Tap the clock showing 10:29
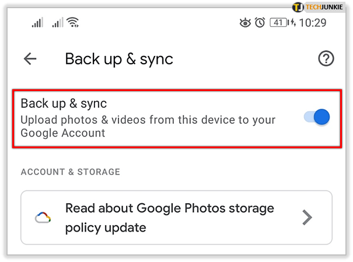The height and width of the screenshot is (262, 353). pos(314,23)
